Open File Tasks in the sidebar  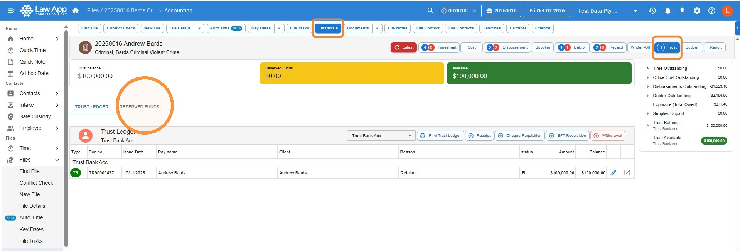click(x=31, y=241)
